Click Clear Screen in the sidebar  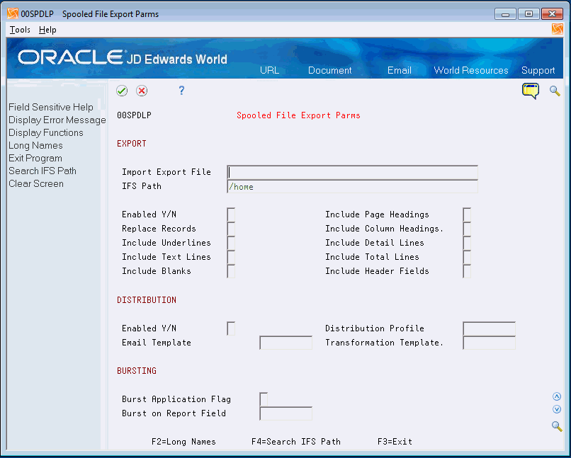coord(36,183)
